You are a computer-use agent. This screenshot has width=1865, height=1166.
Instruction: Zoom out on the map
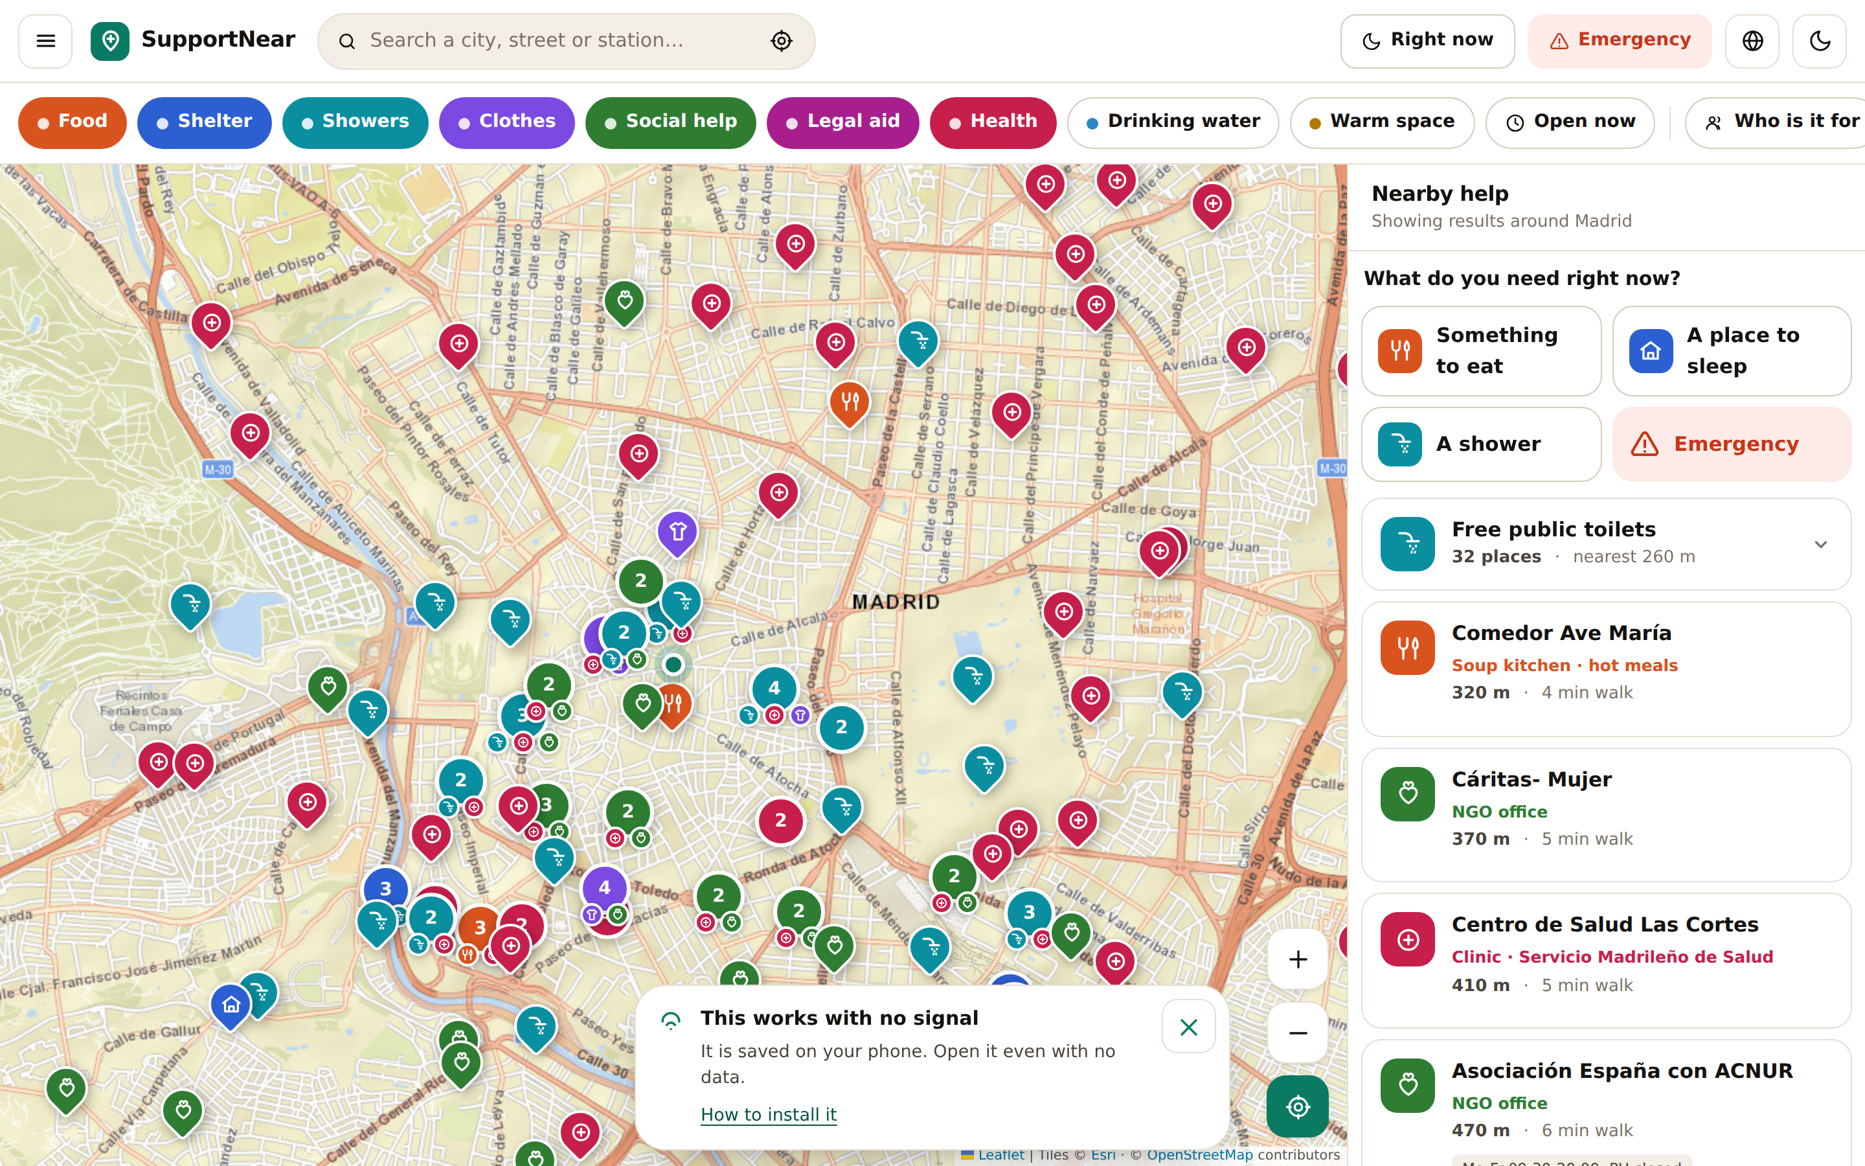pyautogui.click(x=1298, y=1033)
